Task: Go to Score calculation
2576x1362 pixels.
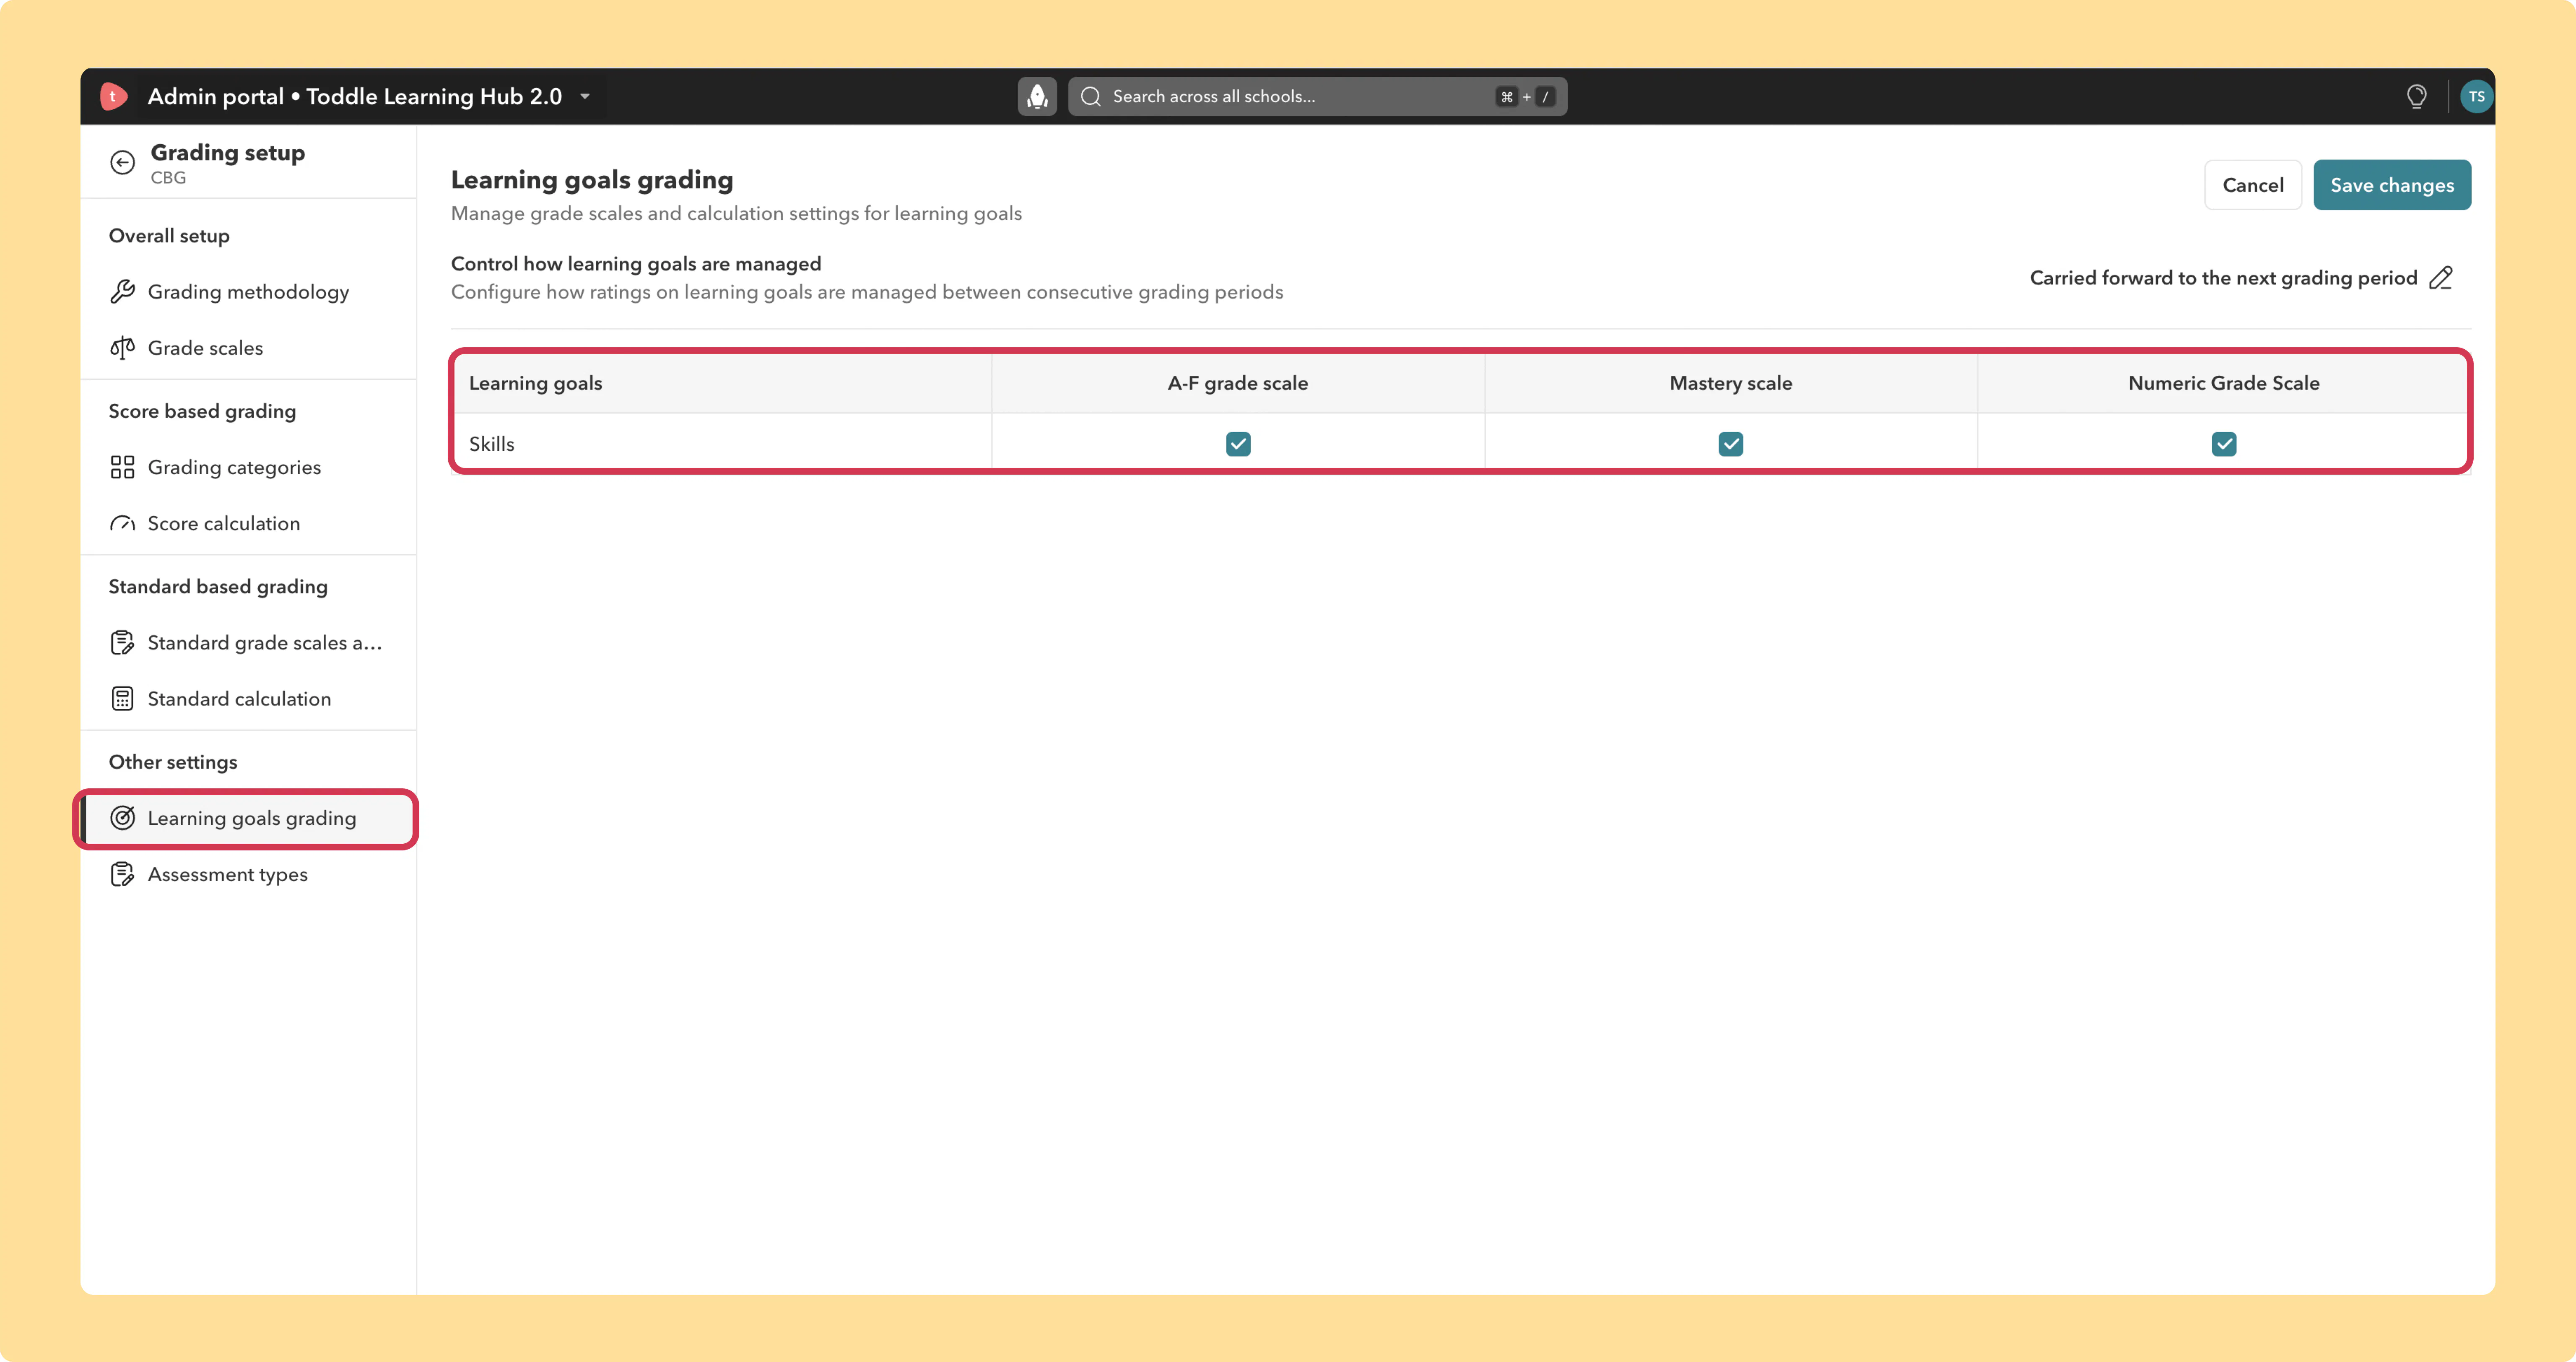Action: [248, 523]
